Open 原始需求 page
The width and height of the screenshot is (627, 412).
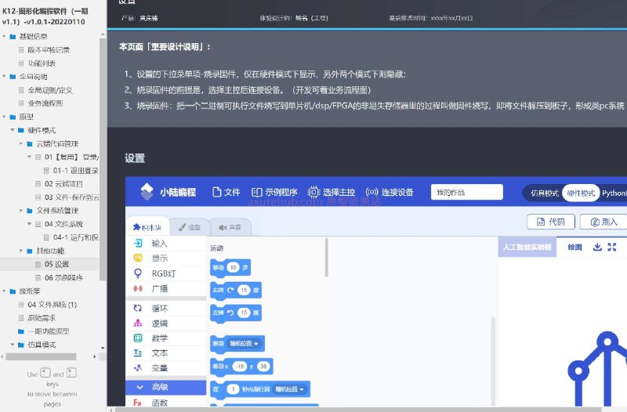pos(42,318)
